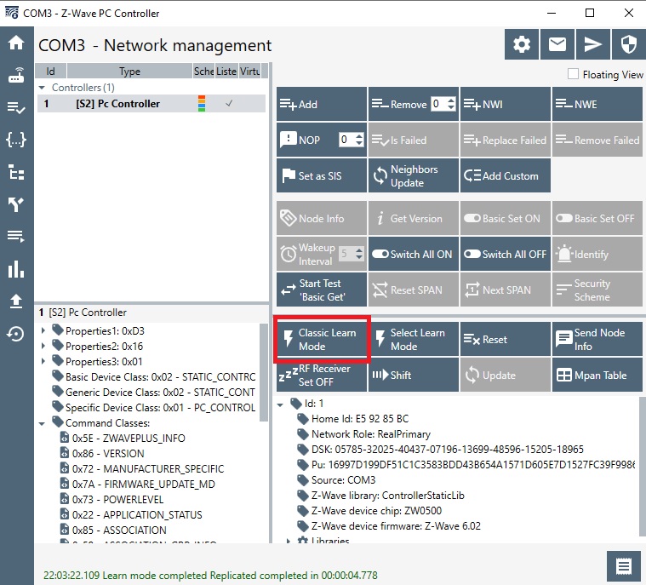The height and width of the screenshot is (585, 646).
Task: Select 0x5E - ZWAVEPLUS_INFO item
Action: pyautogui.click(x=129, y=438)
